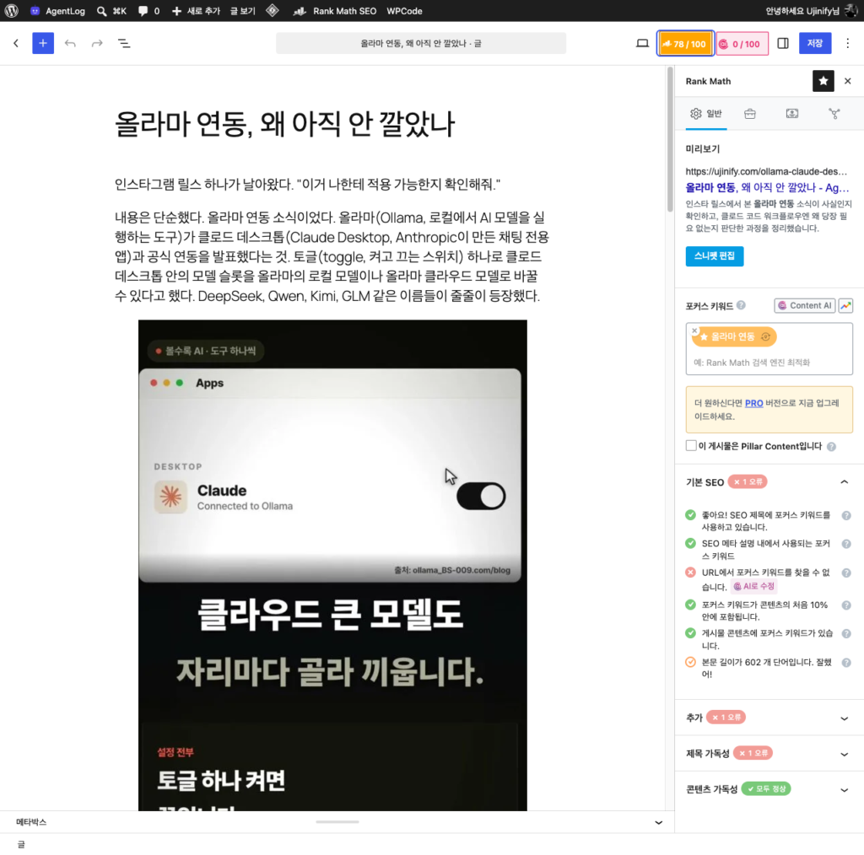Screen dimensions: 864x855
Task: Open the trends chart icon
Action: tap(845, 305)
